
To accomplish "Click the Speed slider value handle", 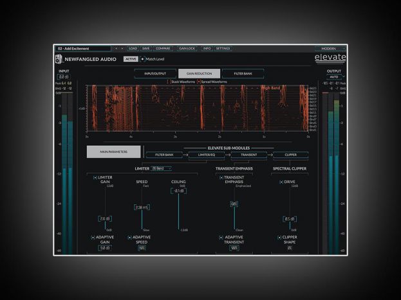I will pyautogui.click(x=142, y=207).
